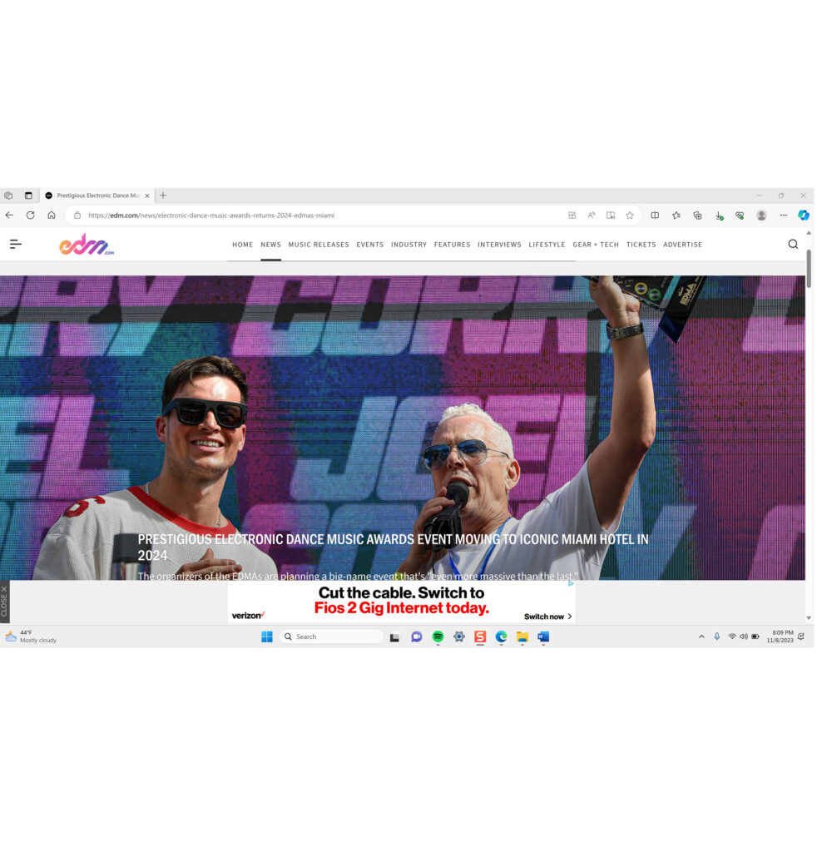This screenshot has width=817, height=852.
Task: Click the Switch now link in Verizon ad
Action: point(547,617)
